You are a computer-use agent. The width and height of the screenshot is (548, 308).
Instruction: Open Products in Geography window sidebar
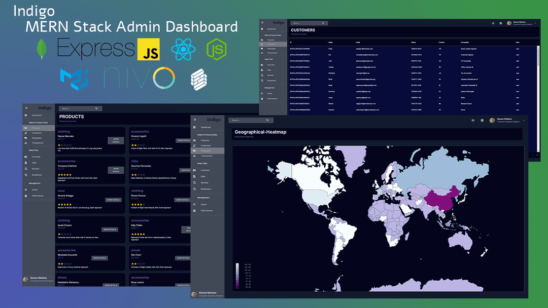(x=208, y=140)
